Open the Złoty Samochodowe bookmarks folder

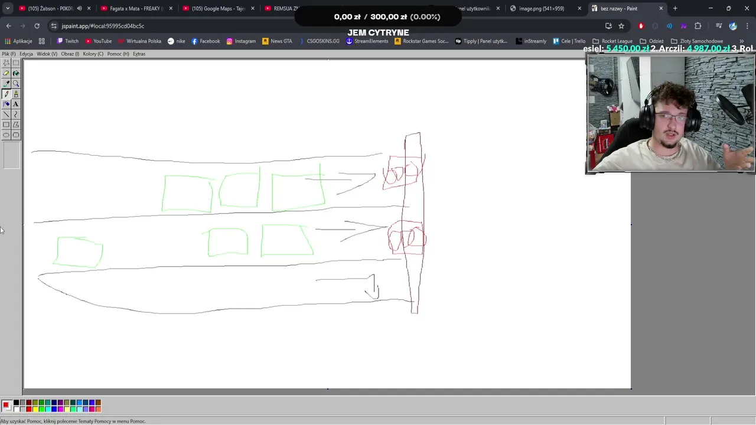coord(697,41)
